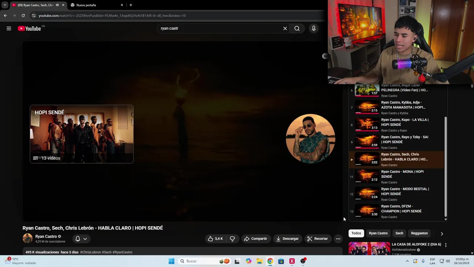Click the Descargar download button
Screen dimensions: 474x267
[x=287, y=239]
